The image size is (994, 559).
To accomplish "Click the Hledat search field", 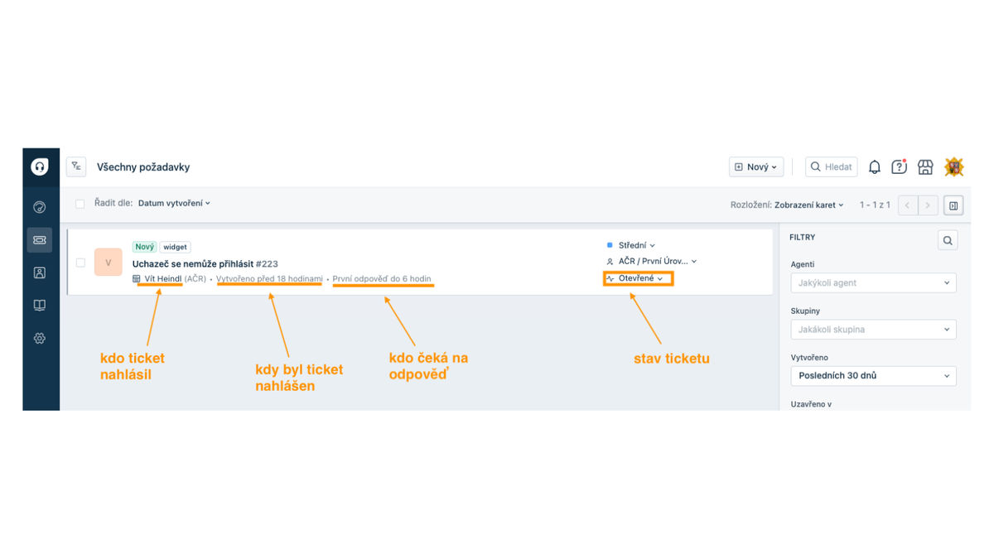I will [x=831, y=167].
